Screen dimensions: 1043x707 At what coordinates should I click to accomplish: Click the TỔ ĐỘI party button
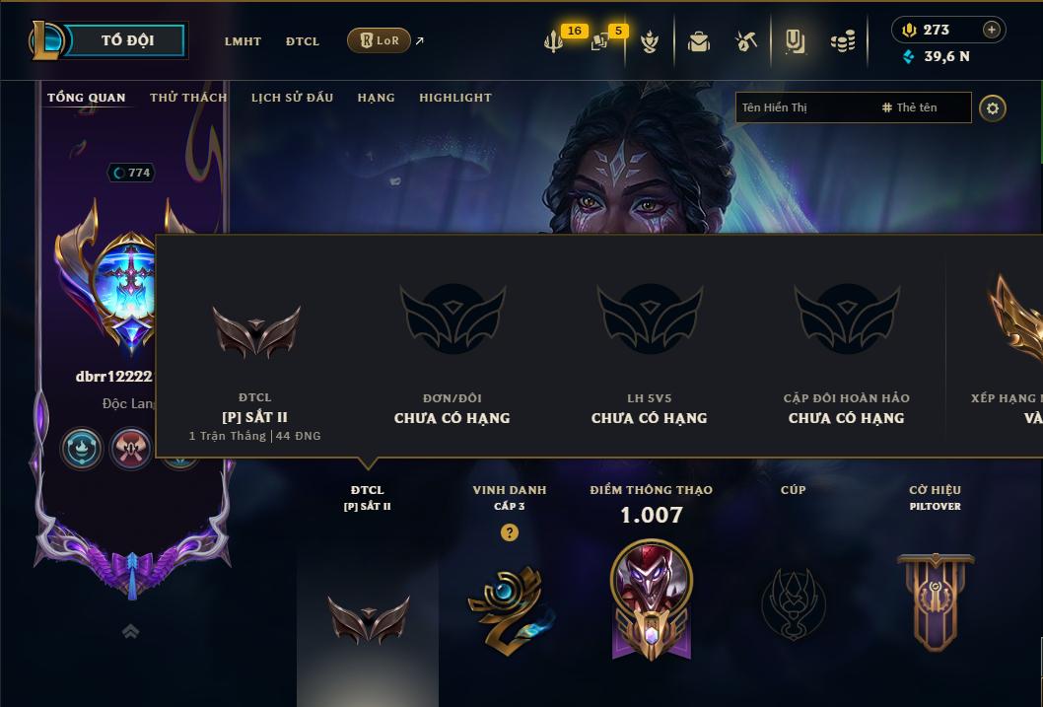[x=126, y=39]
